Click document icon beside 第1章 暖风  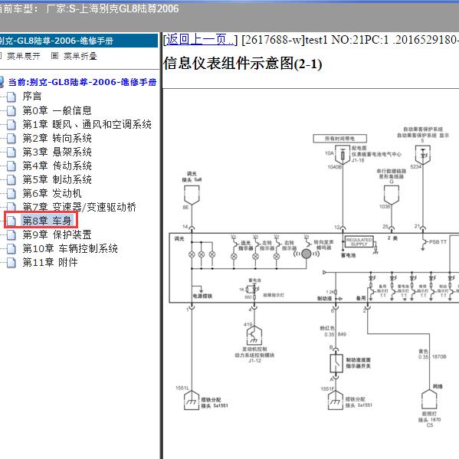pyautogui.click(x=11, y=125)
